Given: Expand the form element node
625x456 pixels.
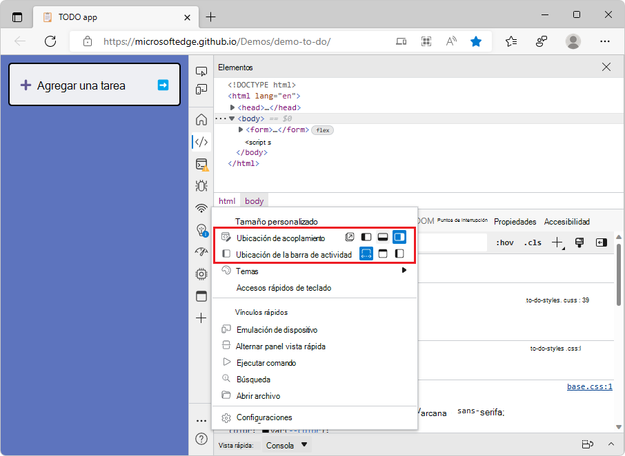Looking at the screenshot, I should click(241, 130).
